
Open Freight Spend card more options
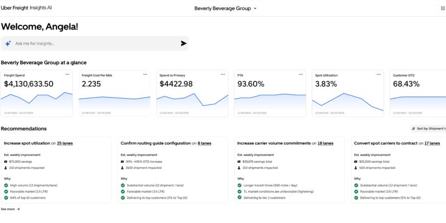point(67,75)
